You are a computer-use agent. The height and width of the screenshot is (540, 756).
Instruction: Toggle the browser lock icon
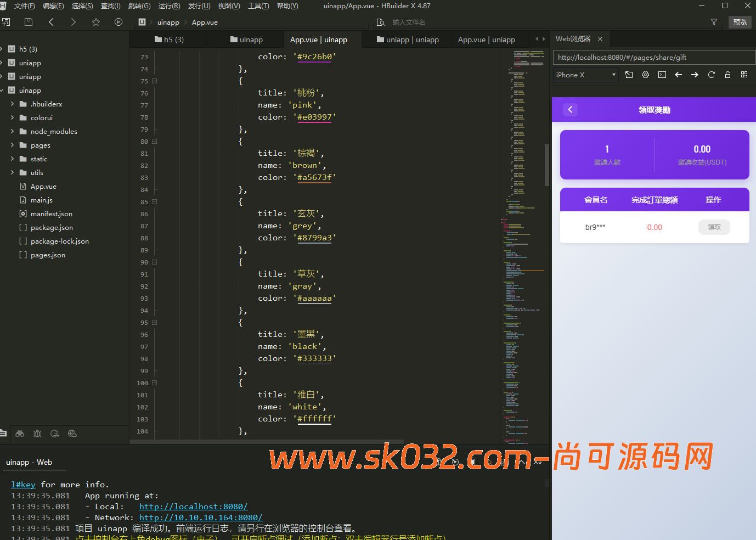coord(727,75)
